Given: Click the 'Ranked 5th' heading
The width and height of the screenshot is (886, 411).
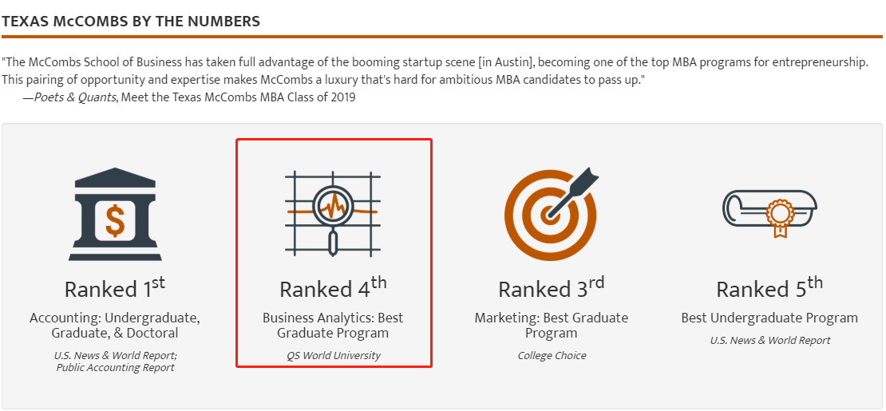Looking at the screenshot, I should pos(769,287).
